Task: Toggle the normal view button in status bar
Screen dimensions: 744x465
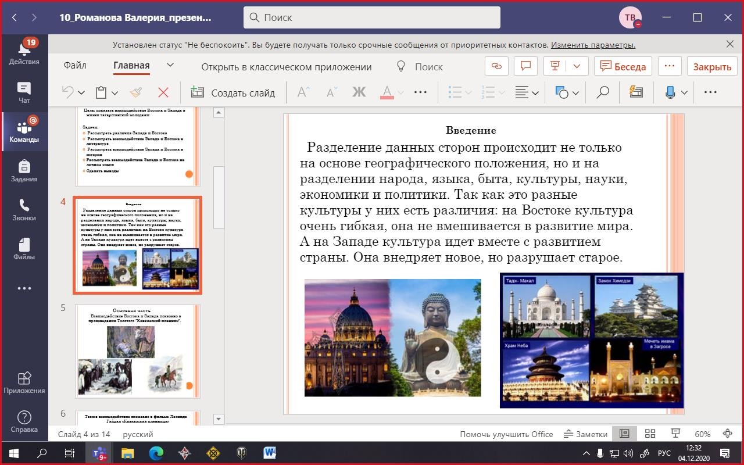Action: pyautogui.click(x=625, y=434)
